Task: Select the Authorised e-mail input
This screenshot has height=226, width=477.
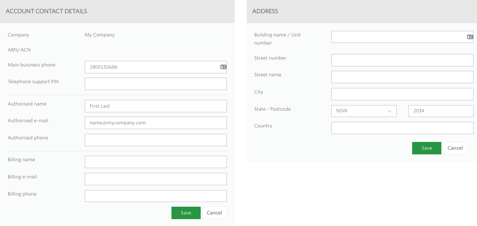Action: (156, 123)
